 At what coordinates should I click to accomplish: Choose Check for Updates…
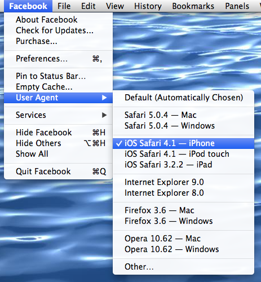coord(58,30)
